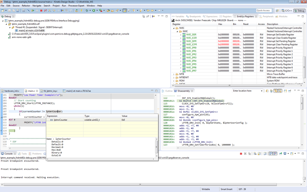Screen dimensions: 307x192
Task: Click the Save icon in toolbar
Action: pyautogui.click(x=9, y=10)
